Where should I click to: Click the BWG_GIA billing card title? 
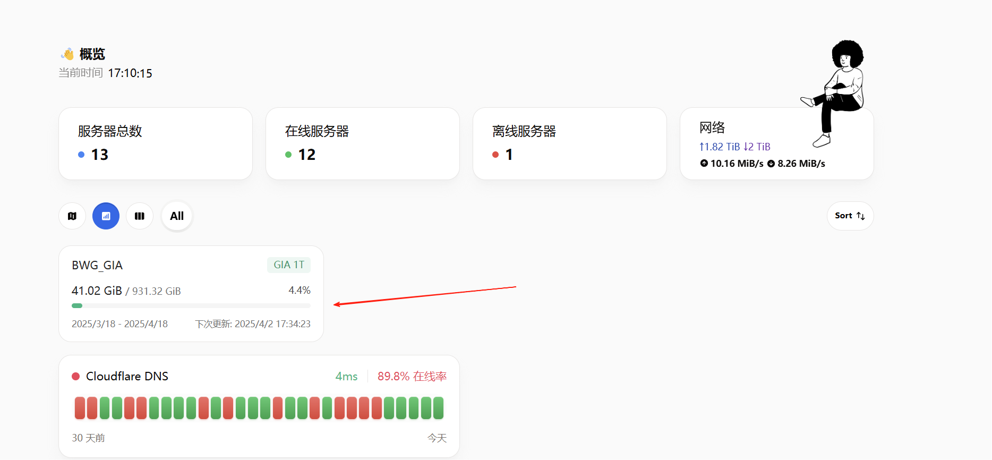pyautogui.click(x=97, y=265)
